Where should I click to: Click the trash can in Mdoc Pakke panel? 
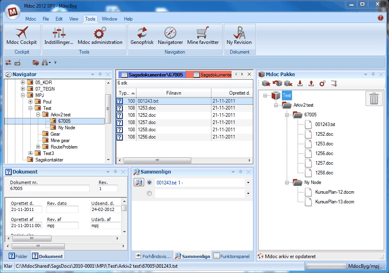[x=374, y=98]
